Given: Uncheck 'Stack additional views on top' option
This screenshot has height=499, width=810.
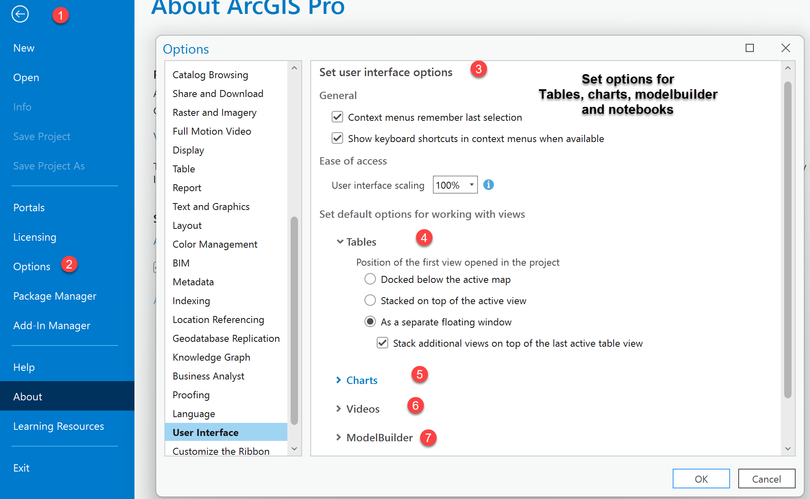Looking at the screenshot, I should [382, 343].
